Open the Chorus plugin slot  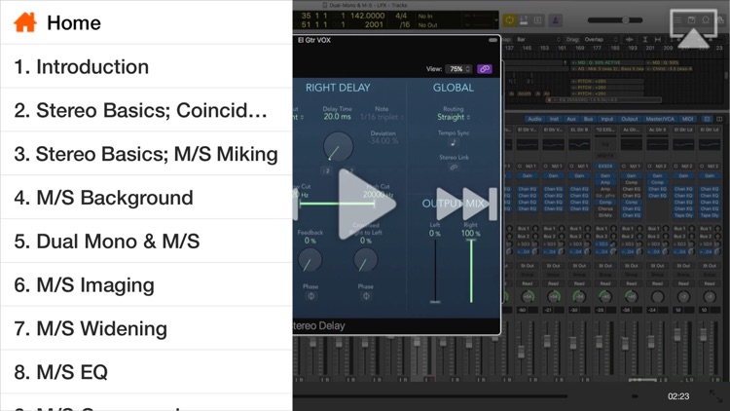coord(605,209)
